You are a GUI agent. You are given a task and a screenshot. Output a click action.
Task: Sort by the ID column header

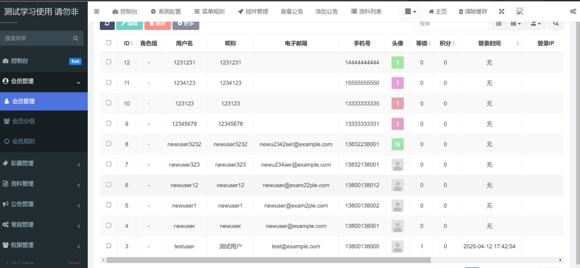(127, 43)
